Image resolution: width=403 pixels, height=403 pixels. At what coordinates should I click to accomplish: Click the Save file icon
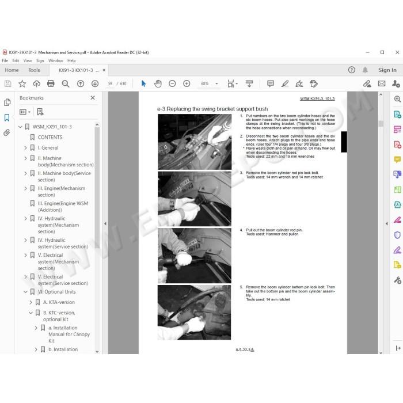pyautogui.click(x=7, y=83)
